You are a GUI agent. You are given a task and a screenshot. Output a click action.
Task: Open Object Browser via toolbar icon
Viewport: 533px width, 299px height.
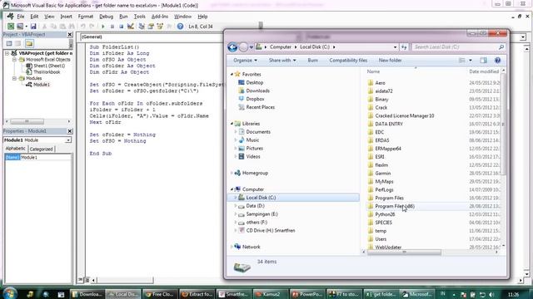(x=160, y=26)
